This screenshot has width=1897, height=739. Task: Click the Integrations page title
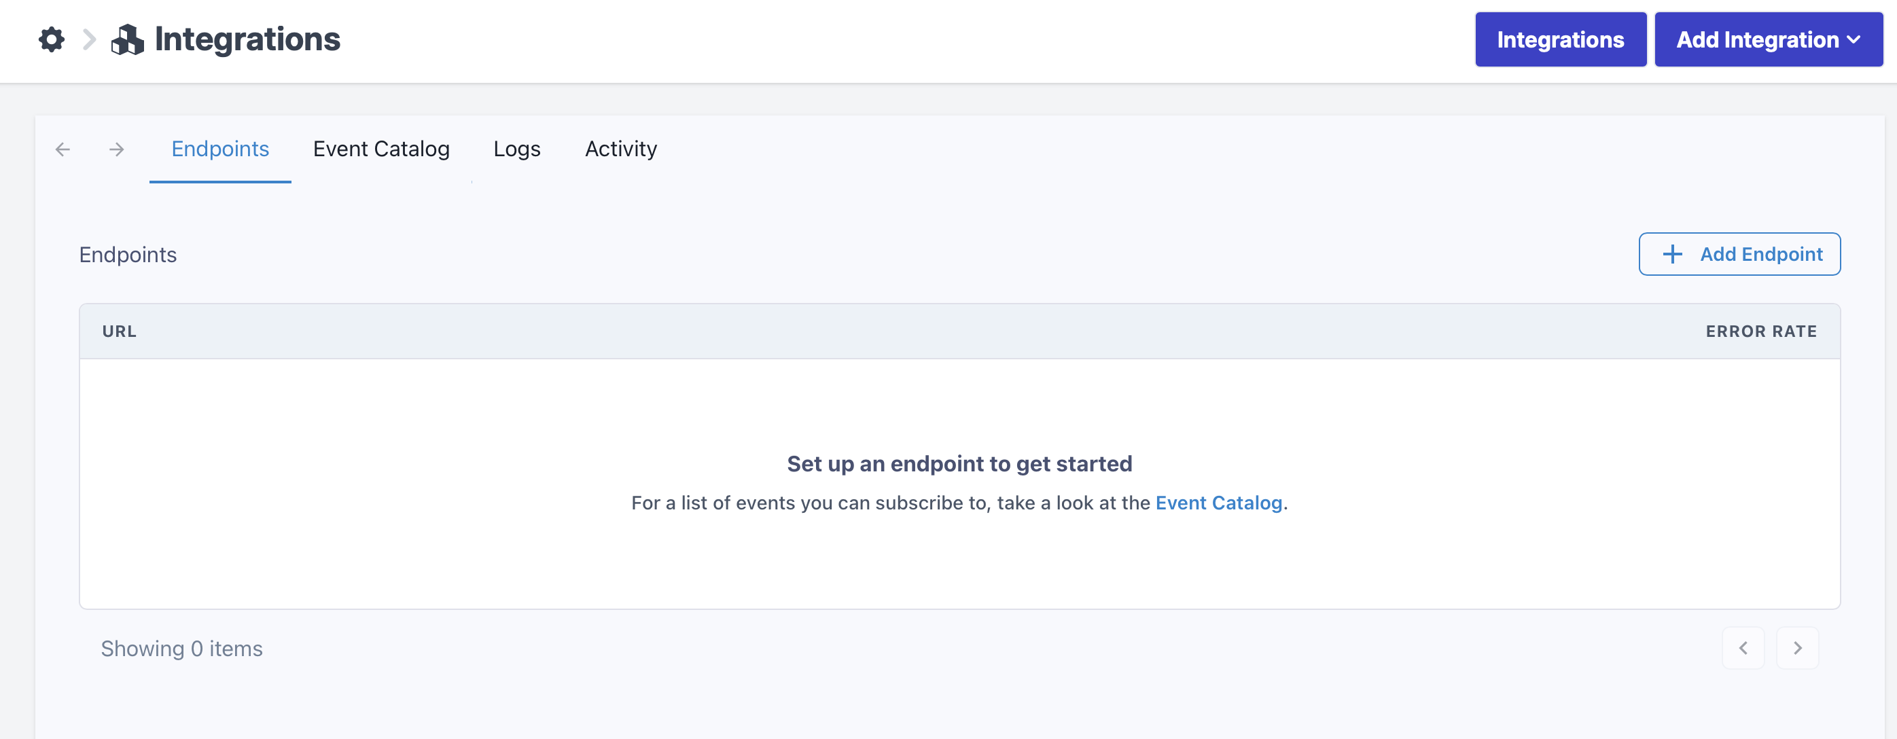click(247, 40)
